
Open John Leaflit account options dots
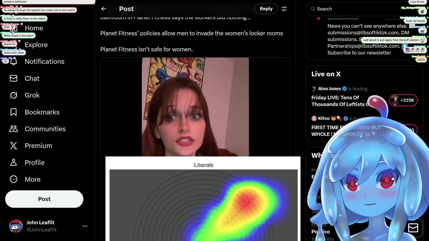(x=85, y=226)
